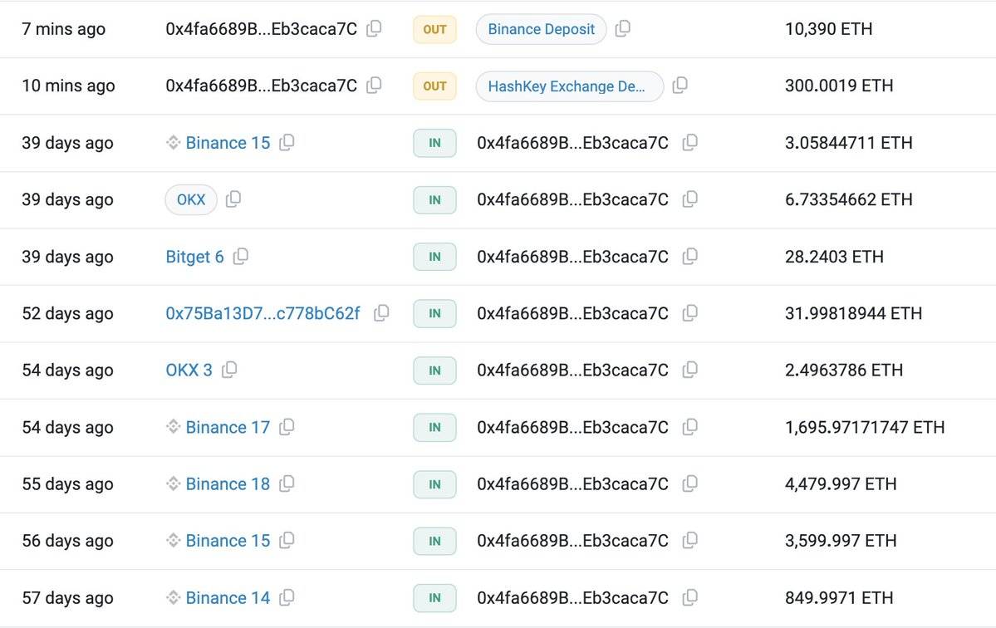Open the Binance Deposit address tag
The height and width of the screenshot is (628, 996).
click(541, 29)
